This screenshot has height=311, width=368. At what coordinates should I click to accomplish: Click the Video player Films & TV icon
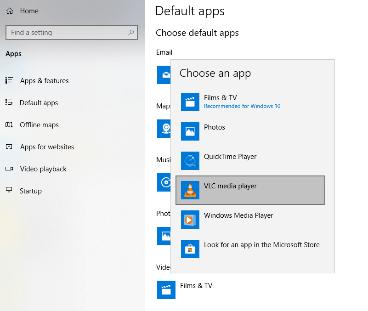[x=166, y=290]
